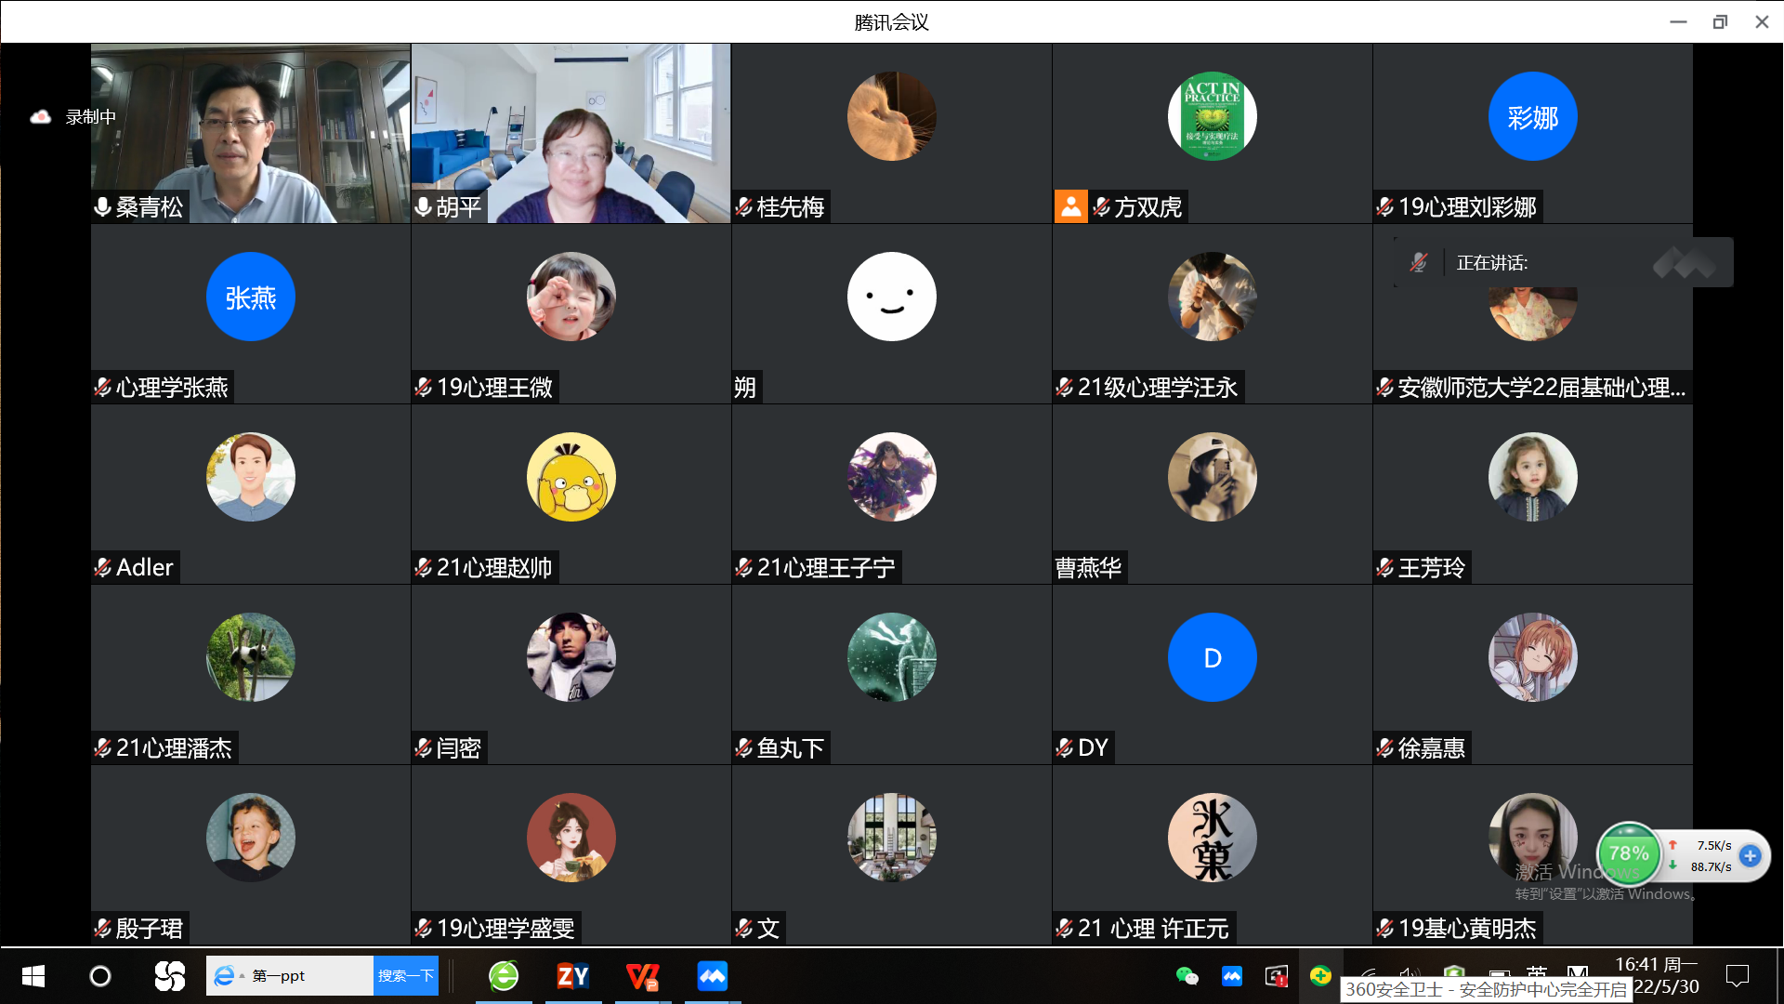
Task: Click 胡平's microphone indicator
Action: click(424, 206)
